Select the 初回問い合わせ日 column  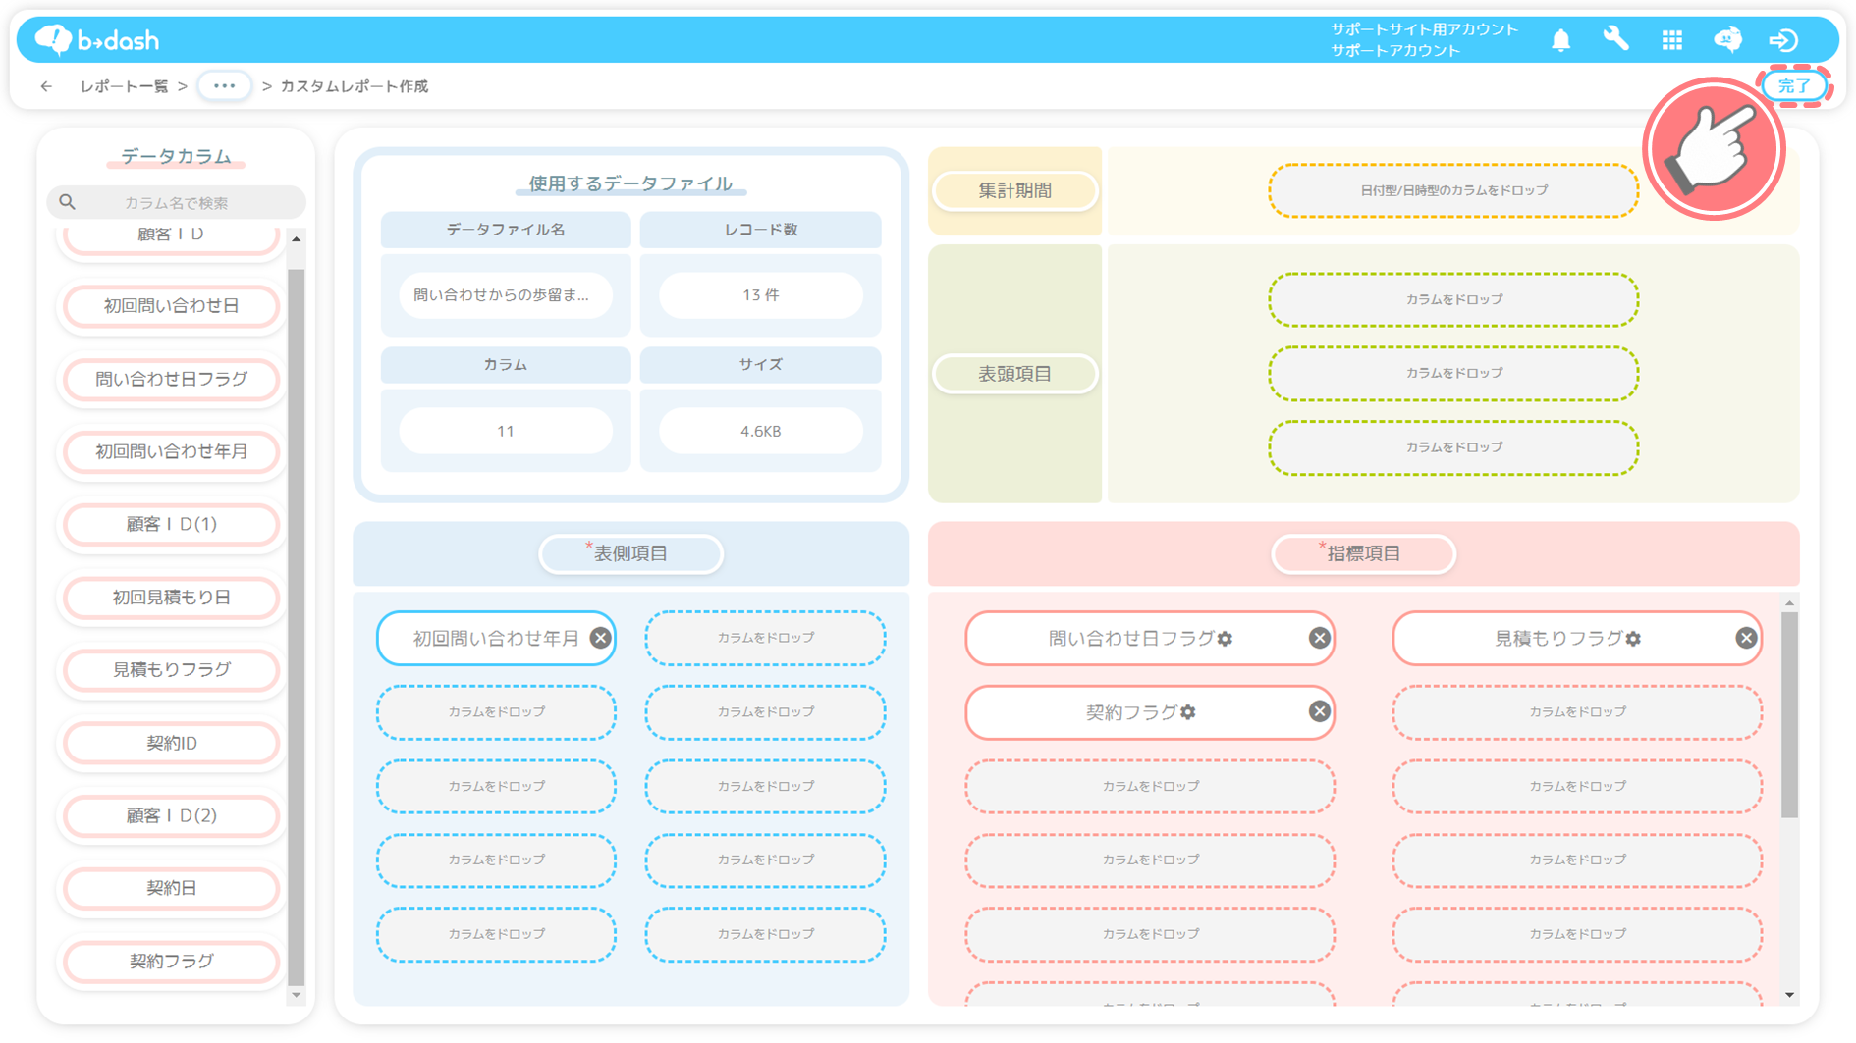pyautogui.click(x=172, y=306)
